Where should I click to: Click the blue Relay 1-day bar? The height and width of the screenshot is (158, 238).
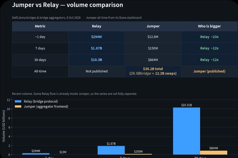tap(36, 154)
